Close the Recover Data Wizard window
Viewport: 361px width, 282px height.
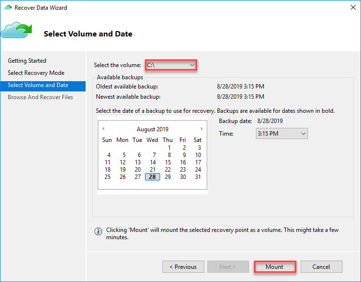[x=352, y=8]
